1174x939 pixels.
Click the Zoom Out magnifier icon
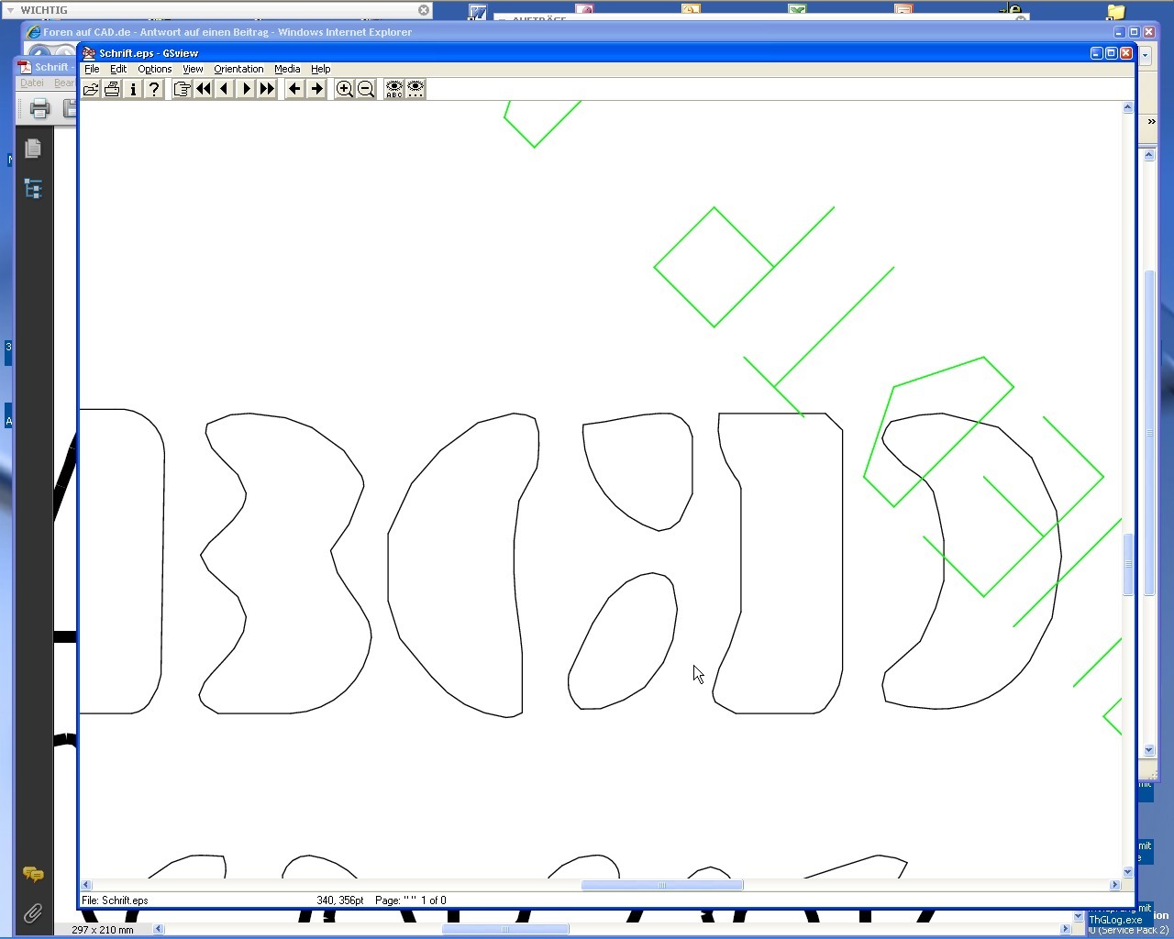(365, 89)
